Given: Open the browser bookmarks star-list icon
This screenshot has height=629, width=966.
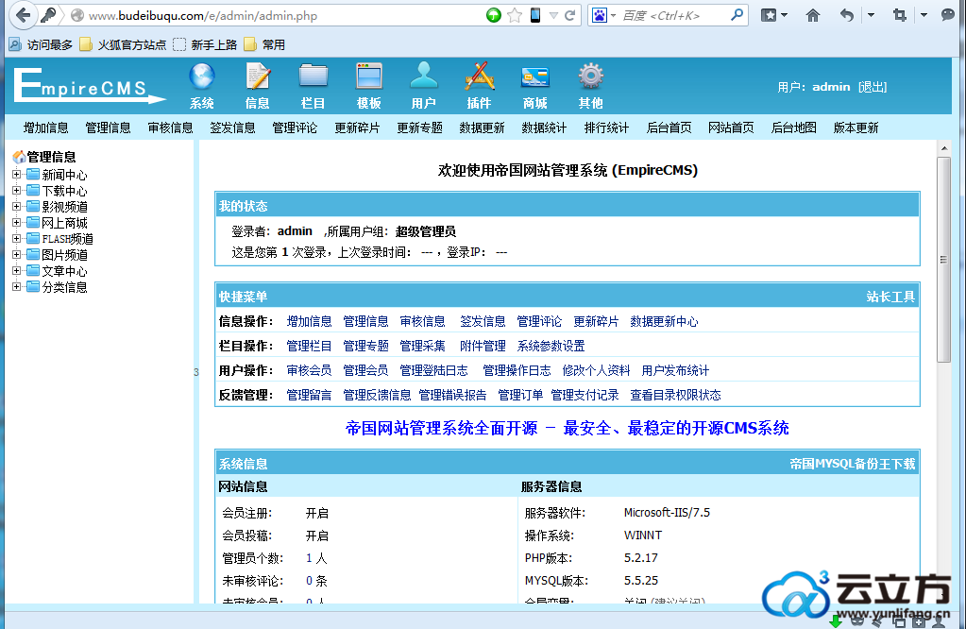Looking at the screenshot, I should click(x=769, y=15).
